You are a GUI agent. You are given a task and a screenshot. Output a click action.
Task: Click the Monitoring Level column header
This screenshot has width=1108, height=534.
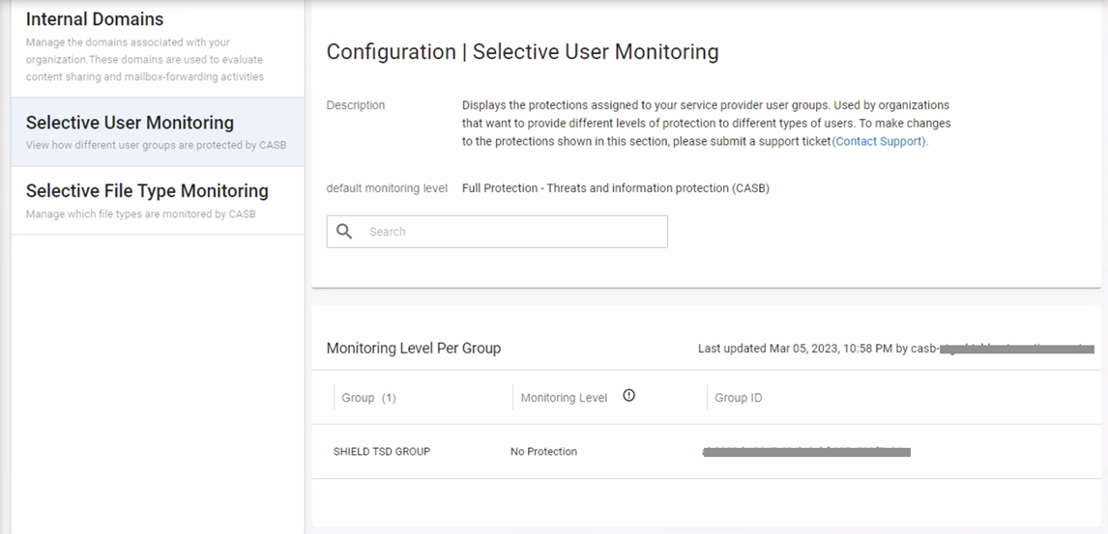tap(564, 398)
